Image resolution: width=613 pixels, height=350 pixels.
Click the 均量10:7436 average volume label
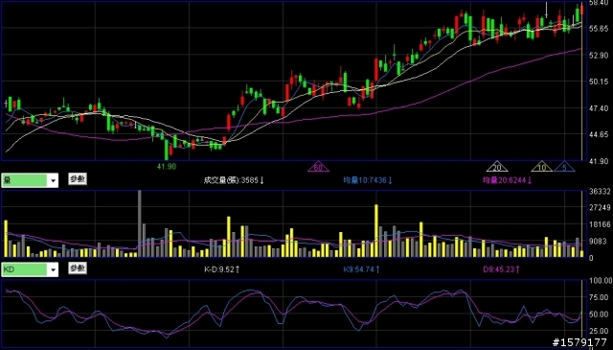(x=368, y=180)
